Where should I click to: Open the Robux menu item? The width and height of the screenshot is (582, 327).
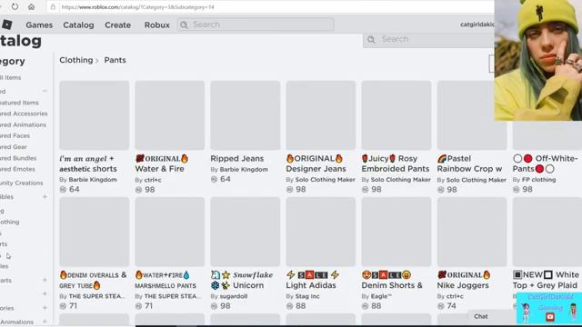pos(157,25)
